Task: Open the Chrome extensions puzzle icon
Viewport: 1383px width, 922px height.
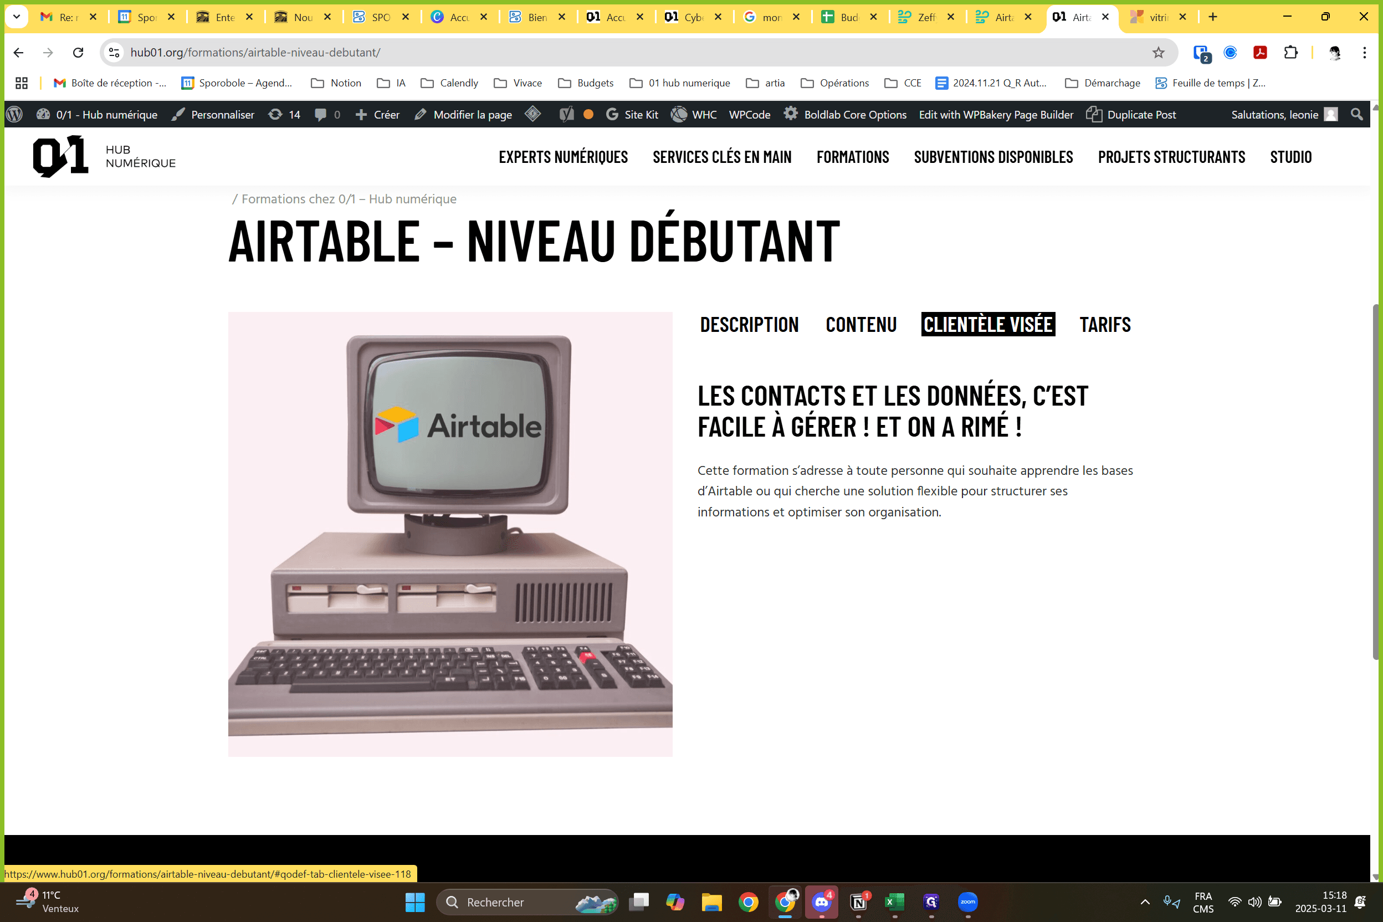Action: point(1290,52)
